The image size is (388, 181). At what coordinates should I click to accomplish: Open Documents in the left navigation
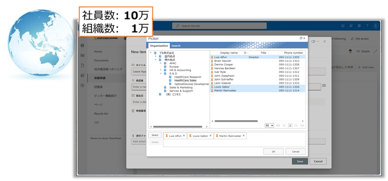pyautogui.click(x=101, y=61)
